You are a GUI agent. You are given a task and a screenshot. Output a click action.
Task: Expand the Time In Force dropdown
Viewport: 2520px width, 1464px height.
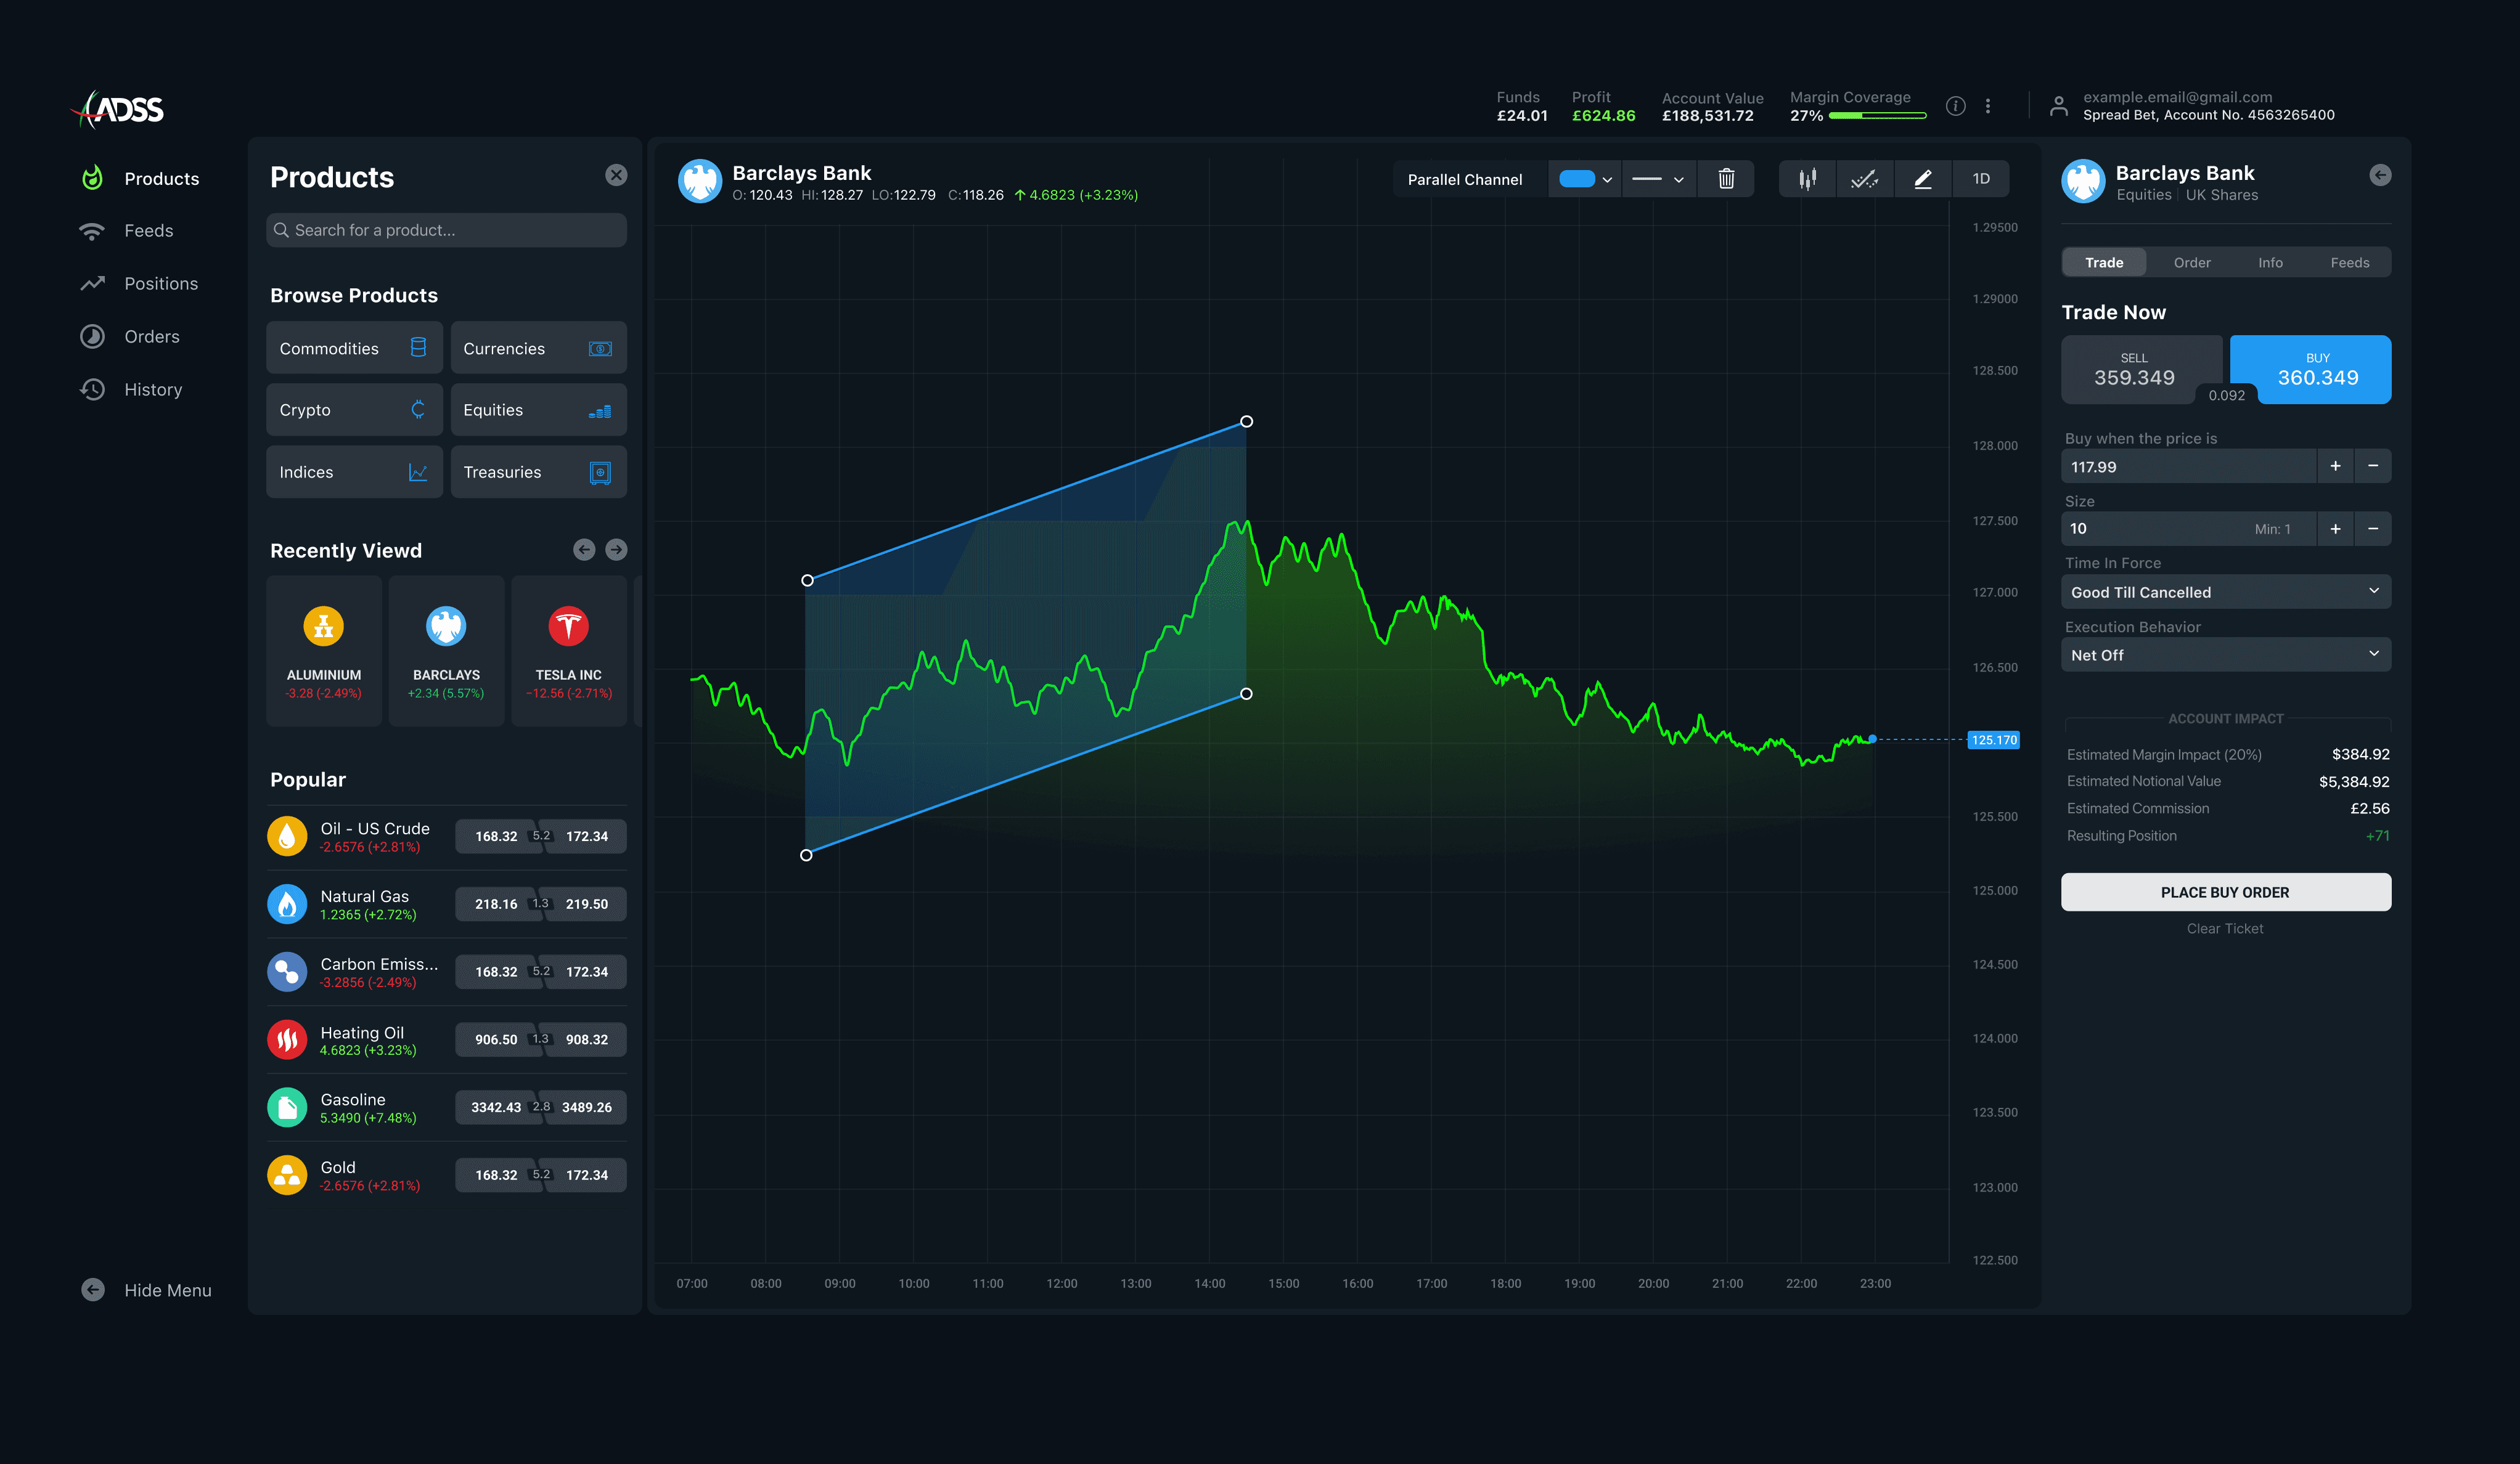coord(2225,592)
